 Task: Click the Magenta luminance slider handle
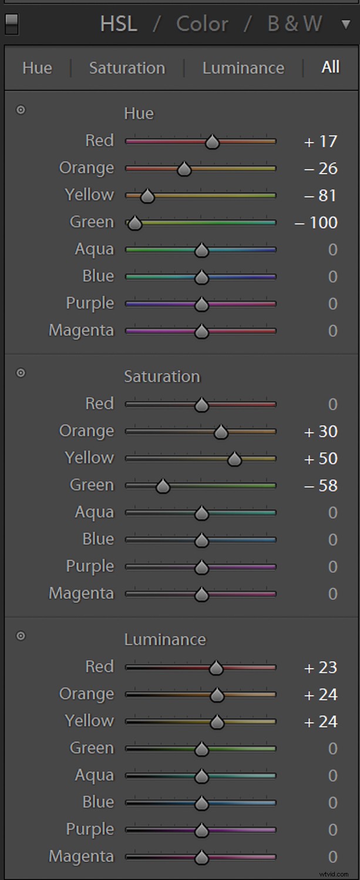201,858
